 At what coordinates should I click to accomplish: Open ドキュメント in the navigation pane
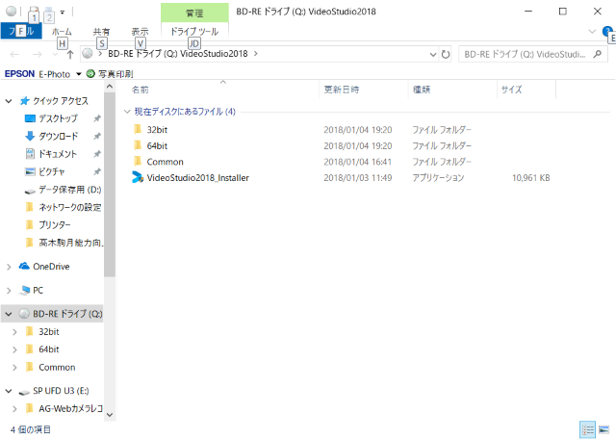(57, 154)
